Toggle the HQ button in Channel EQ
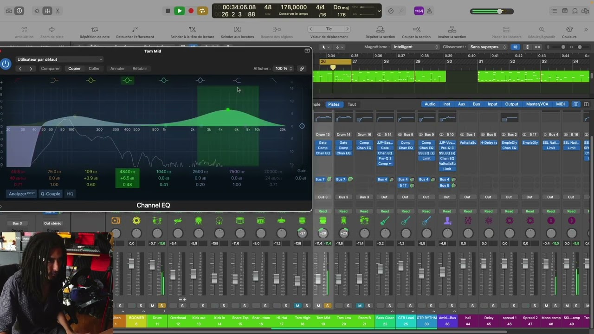 pos(70,194)
